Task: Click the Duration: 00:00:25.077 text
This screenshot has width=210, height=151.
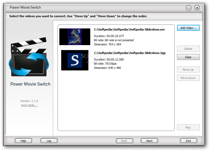Action: pos(109,36)
